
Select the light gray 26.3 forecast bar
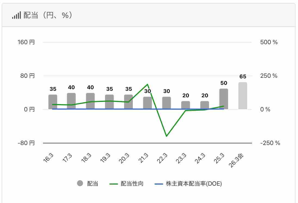(x=243, y=96)
